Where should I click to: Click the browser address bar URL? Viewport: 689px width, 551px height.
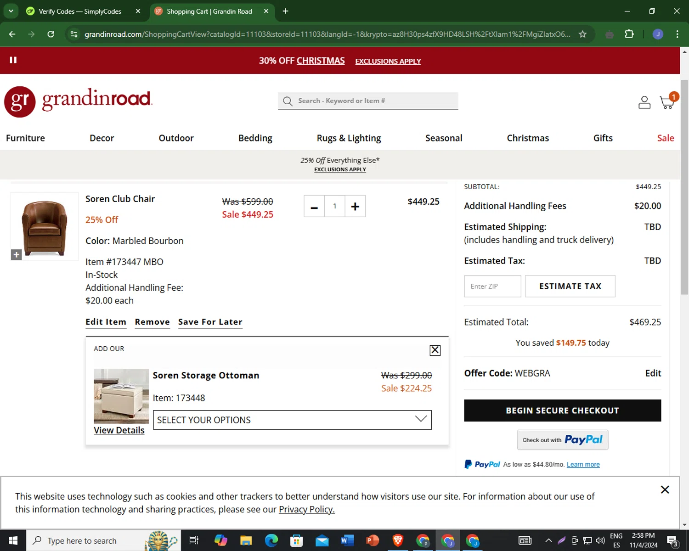327,34
